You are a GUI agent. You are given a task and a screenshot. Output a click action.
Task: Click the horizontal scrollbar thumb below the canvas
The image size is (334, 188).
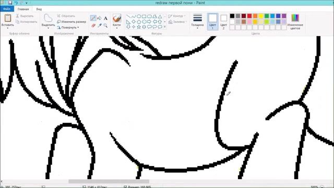click(109, 181)
